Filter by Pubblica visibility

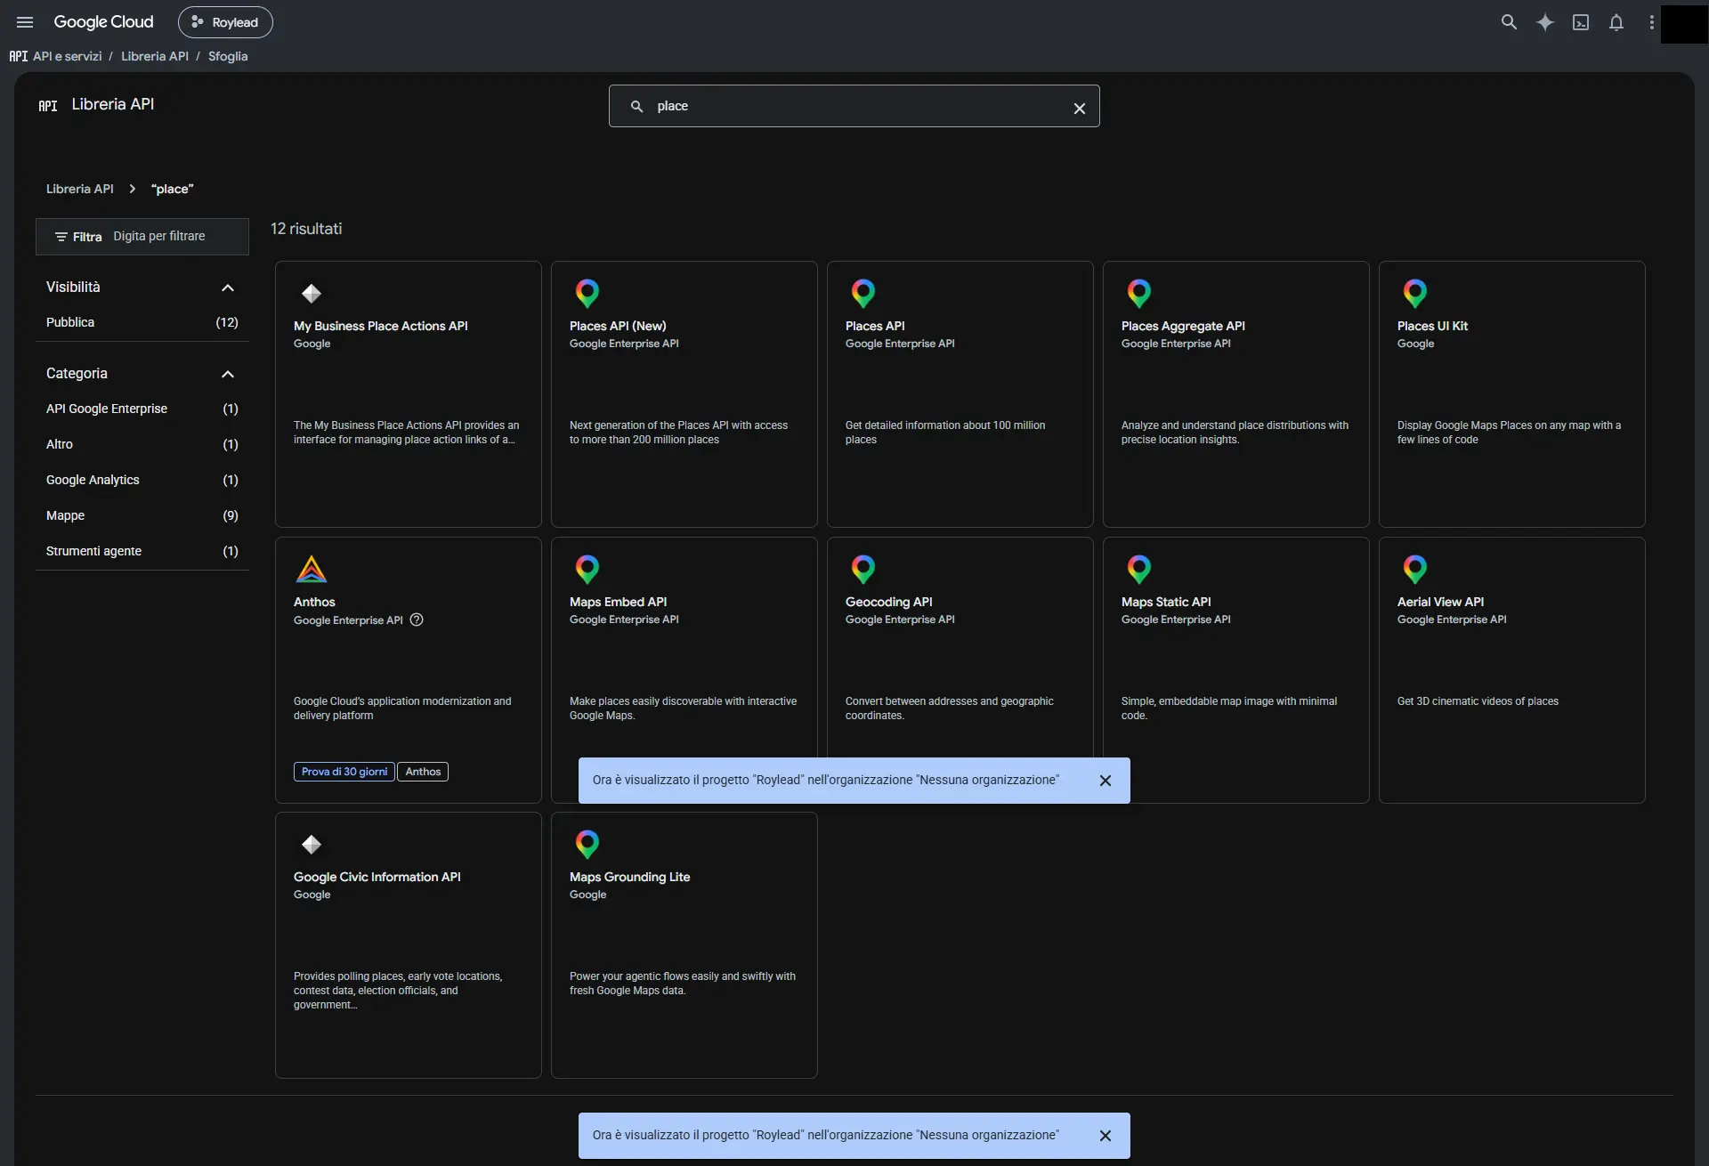click(x=142, y=322)
